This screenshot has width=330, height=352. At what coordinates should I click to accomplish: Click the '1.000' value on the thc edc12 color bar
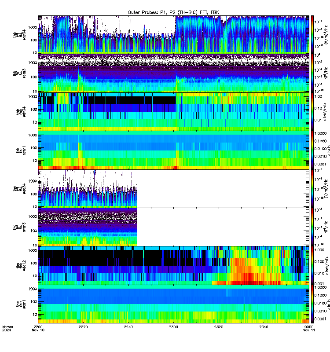[319, 250]
